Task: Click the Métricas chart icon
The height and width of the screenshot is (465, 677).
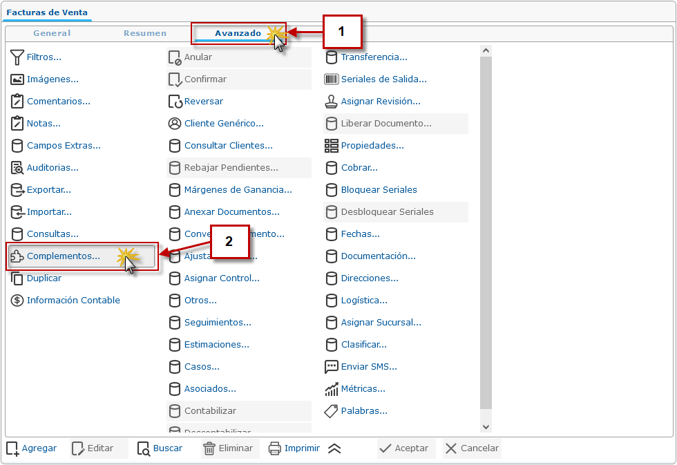Action: coord(331,388)
